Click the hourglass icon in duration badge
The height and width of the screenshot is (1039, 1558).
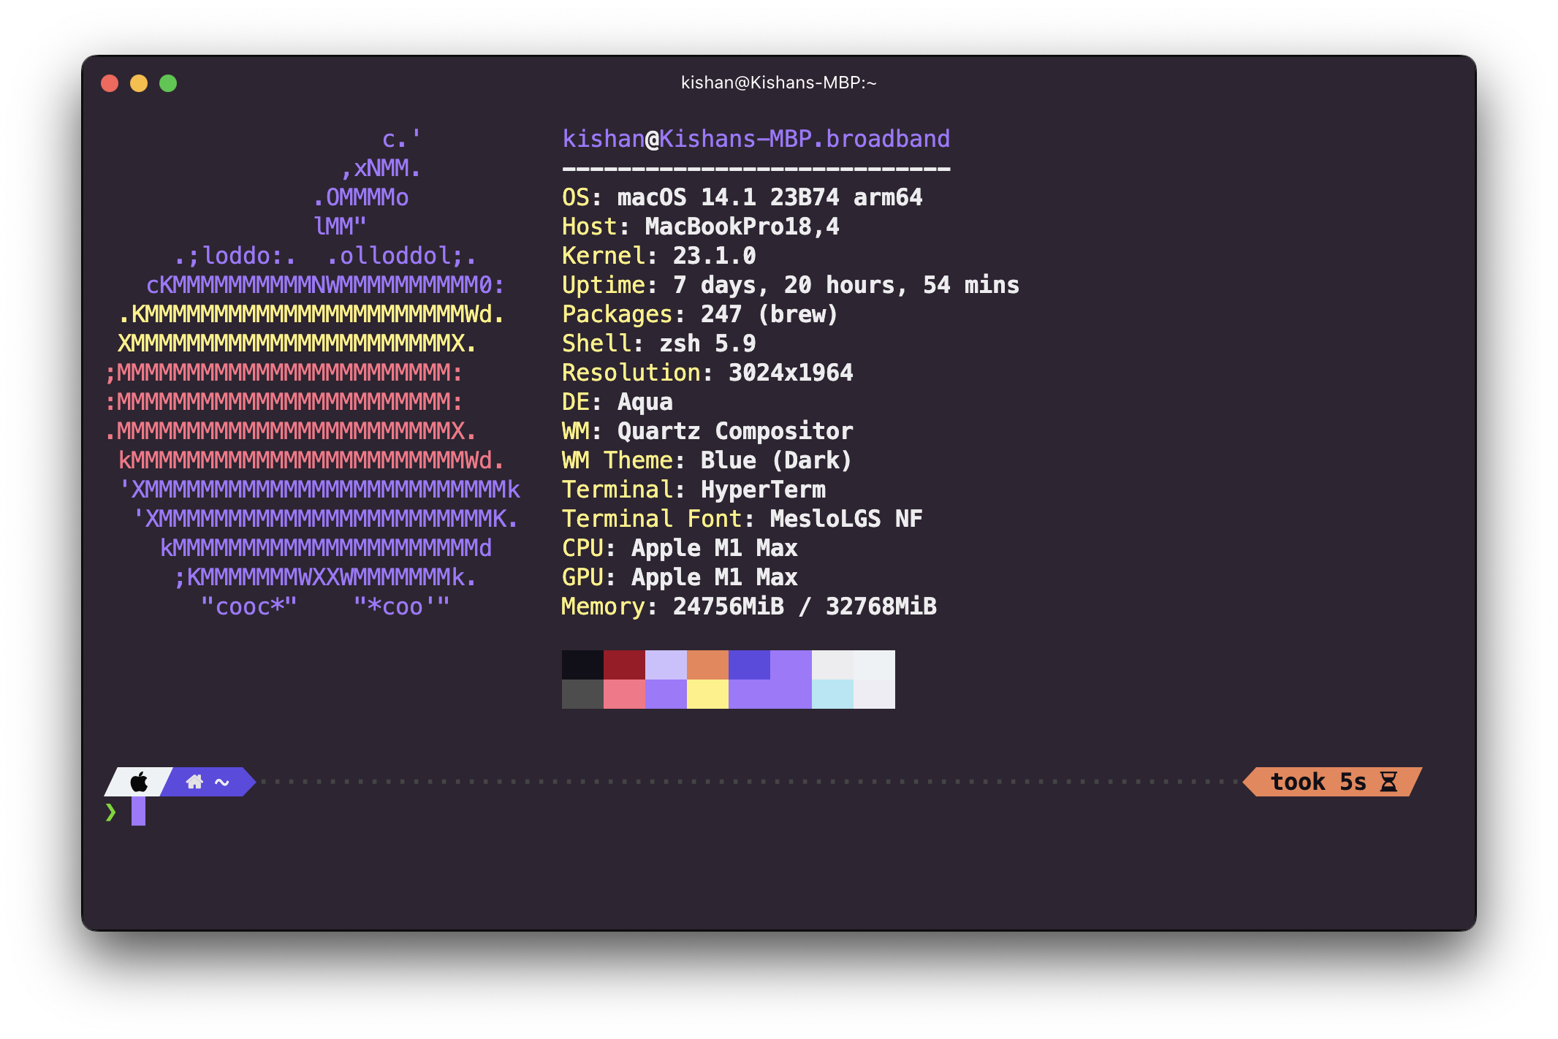1388,782
